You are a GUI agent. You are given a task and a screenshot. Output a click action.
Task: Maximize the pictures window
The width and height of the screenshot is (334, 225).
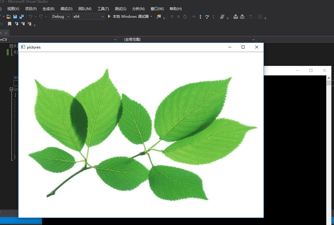click(x=243, y=47)
